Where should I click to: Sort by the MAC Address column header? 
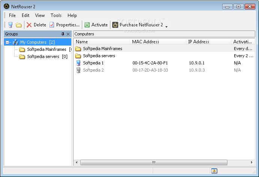tap(158, 41)
